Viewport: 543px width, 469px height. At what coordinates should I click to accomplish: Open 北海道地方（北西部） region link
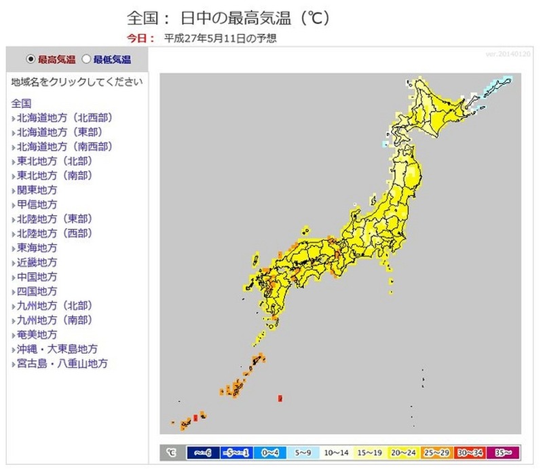[x=64, y=117]
